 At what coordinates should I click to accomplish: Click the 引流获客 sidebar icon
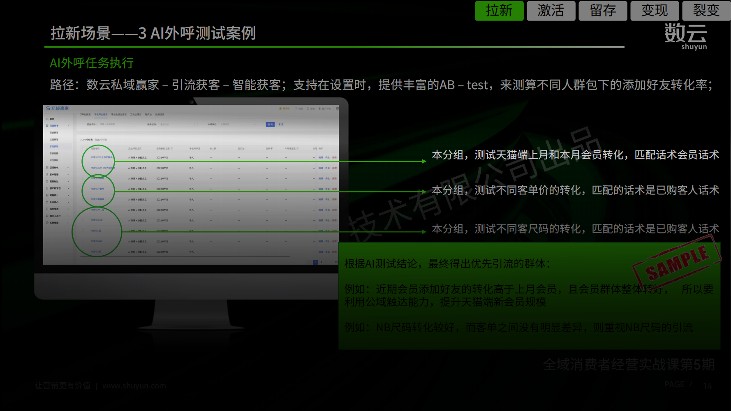[x=47, y=126]
